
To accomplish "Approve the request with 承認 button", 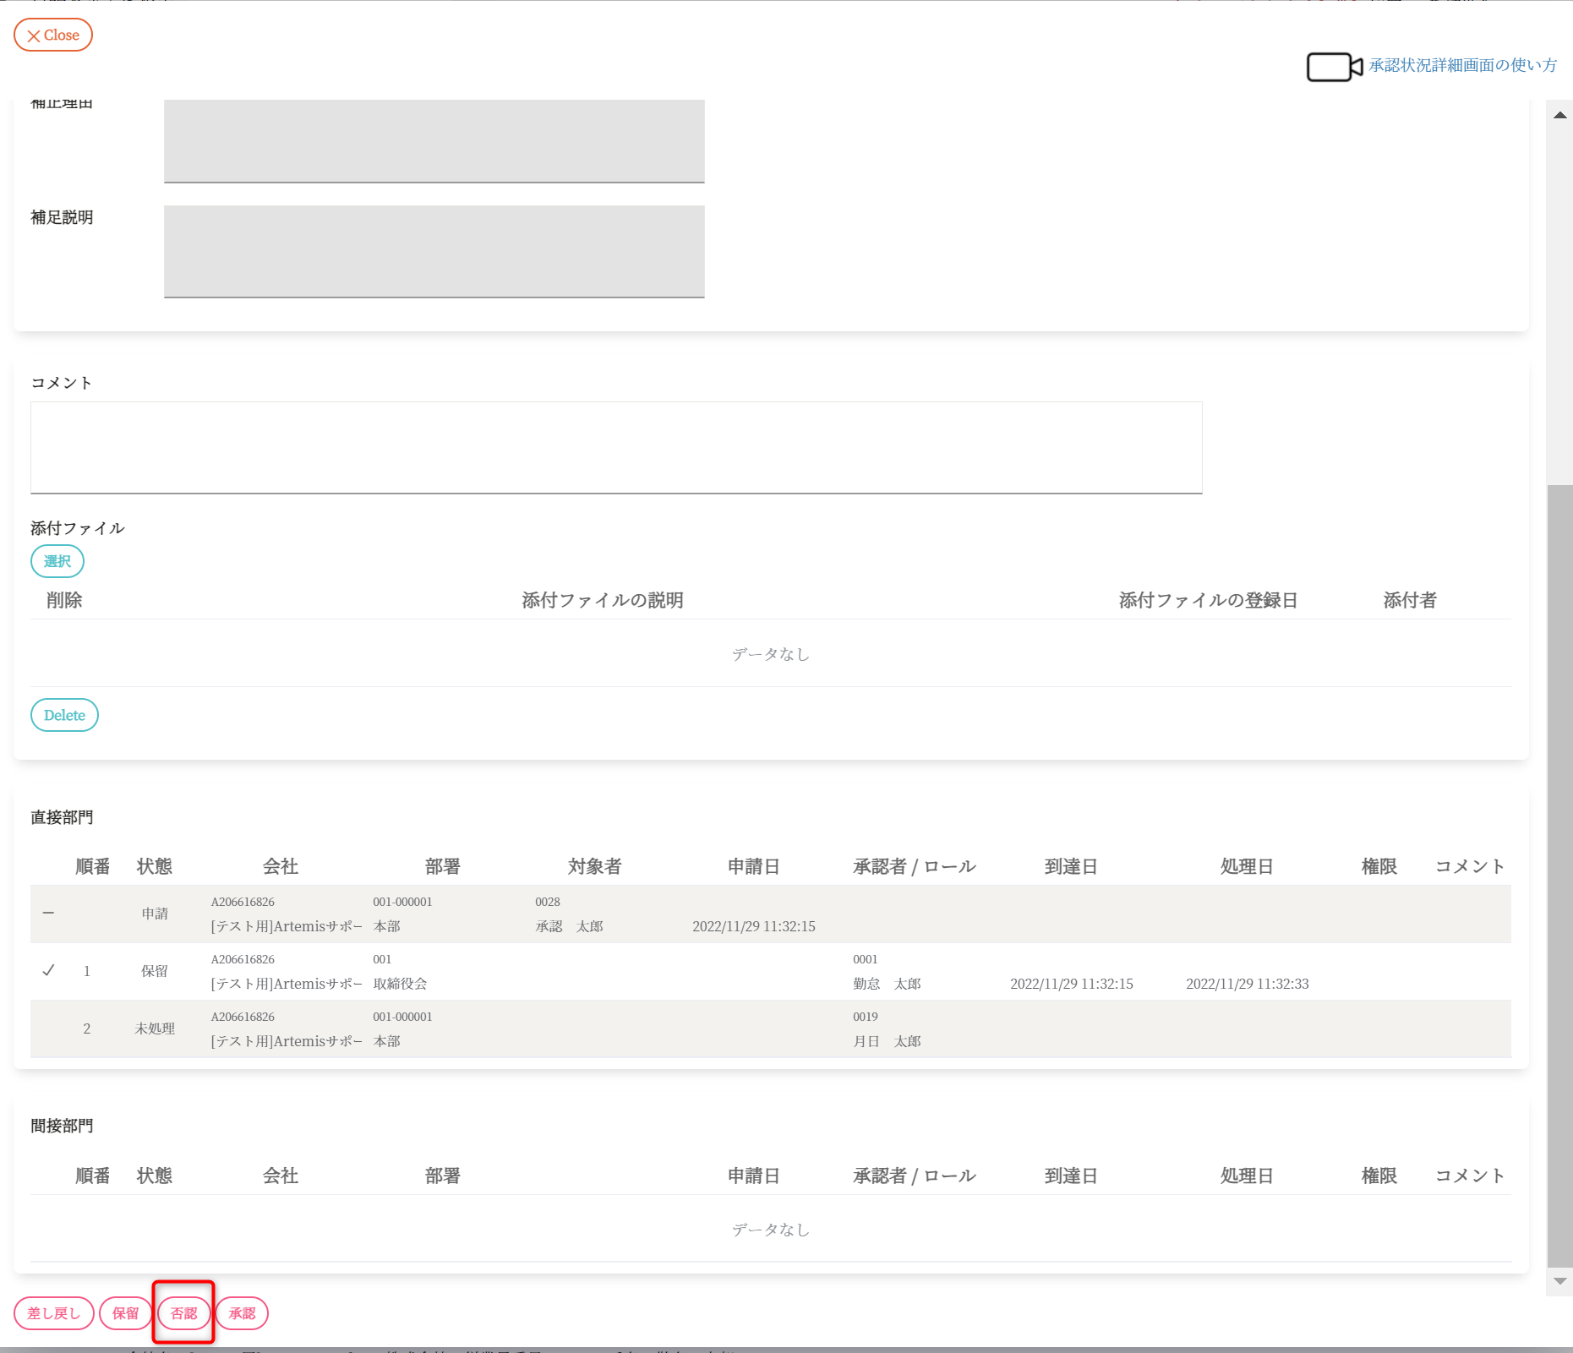I will tap(242, 1313).
